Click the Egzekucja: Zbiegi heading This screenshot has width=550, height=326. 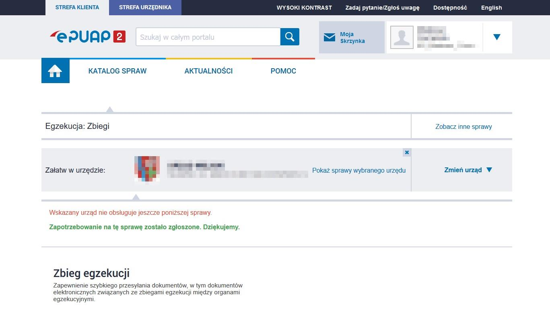[x=77, y=126]
